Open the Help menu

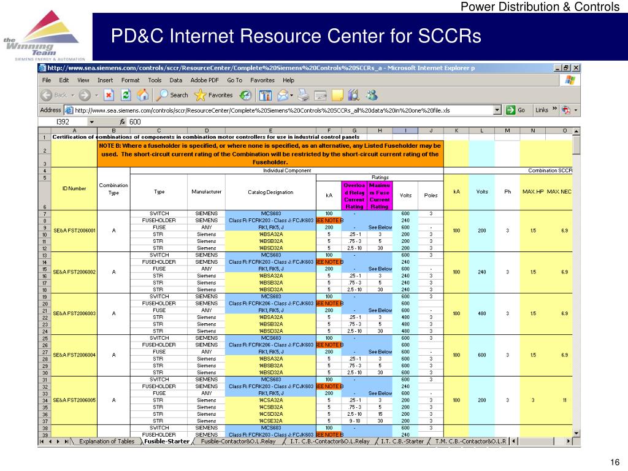click(x=288, y=80)
